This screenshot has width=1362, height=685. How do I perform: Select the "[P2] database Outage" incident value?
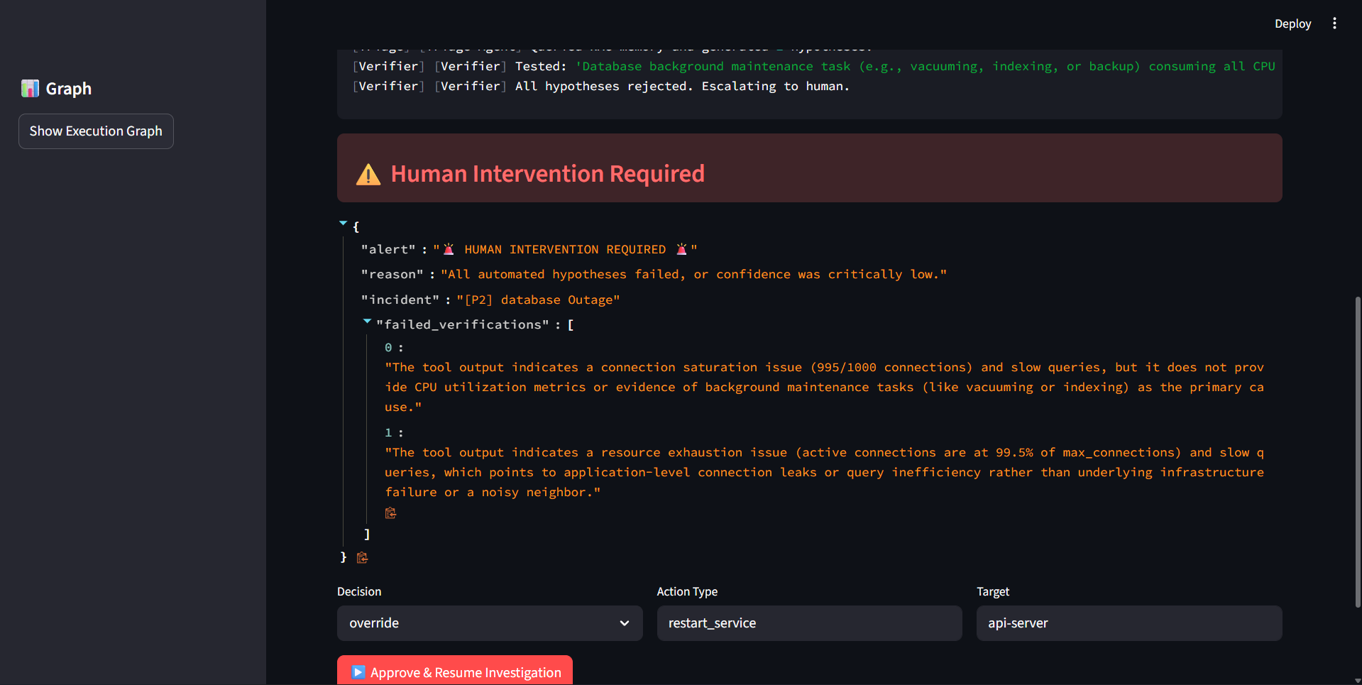(x=538, y=300)
